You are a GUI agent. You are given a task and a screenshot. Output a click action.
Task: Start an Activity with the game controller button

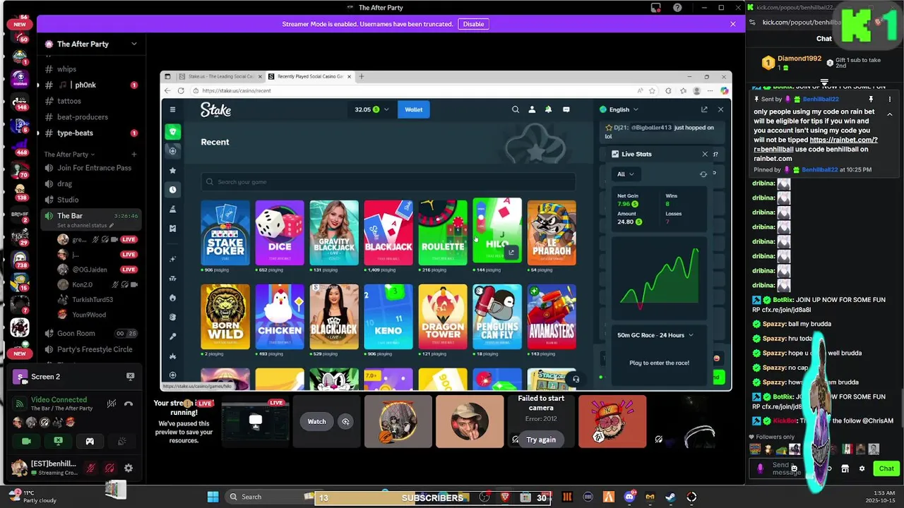[x=90, y=441]
